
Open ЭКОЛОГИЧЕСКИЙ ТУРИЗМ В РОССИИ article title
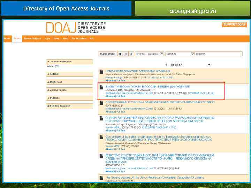point(147,86)
